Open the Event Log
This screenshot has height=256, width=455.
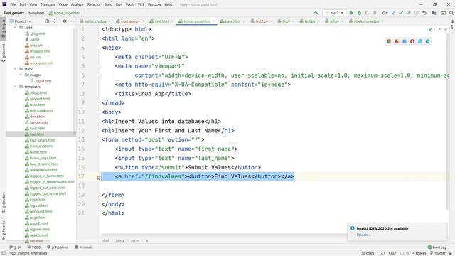[x=437, y=247]
